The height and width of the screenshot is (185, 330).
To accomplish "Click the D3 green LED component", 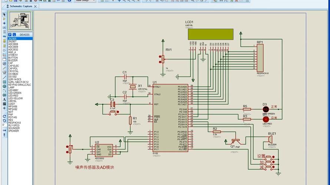I will point(266,109).
